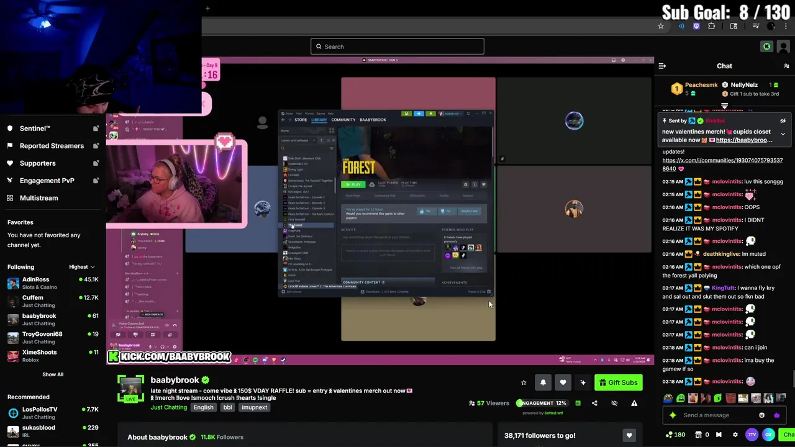Switch to Library tab in Steam window
The height and width of the screenshot is (447, 795).
[319, 120]
